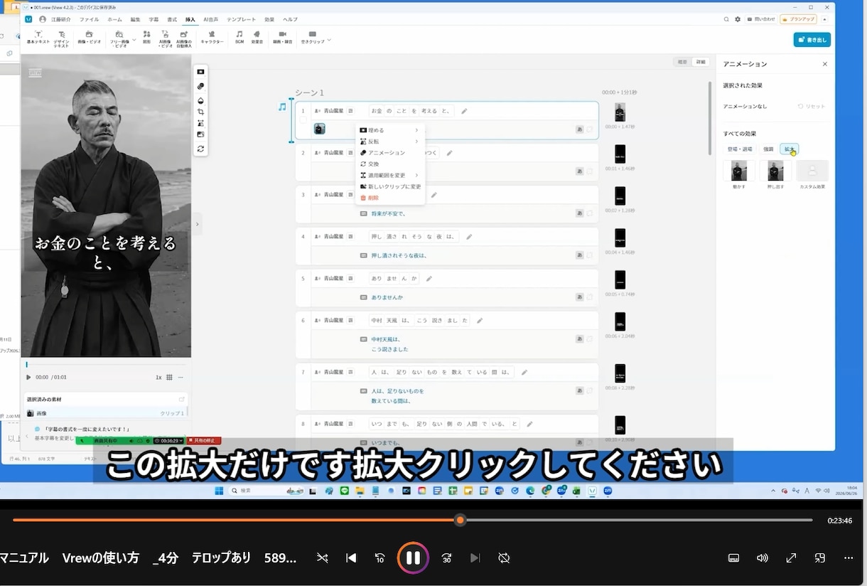This screenshot has width=867, height=586.
Task: Click the opacity droplet icon in vertical toolbar
Action: point(201,100)
